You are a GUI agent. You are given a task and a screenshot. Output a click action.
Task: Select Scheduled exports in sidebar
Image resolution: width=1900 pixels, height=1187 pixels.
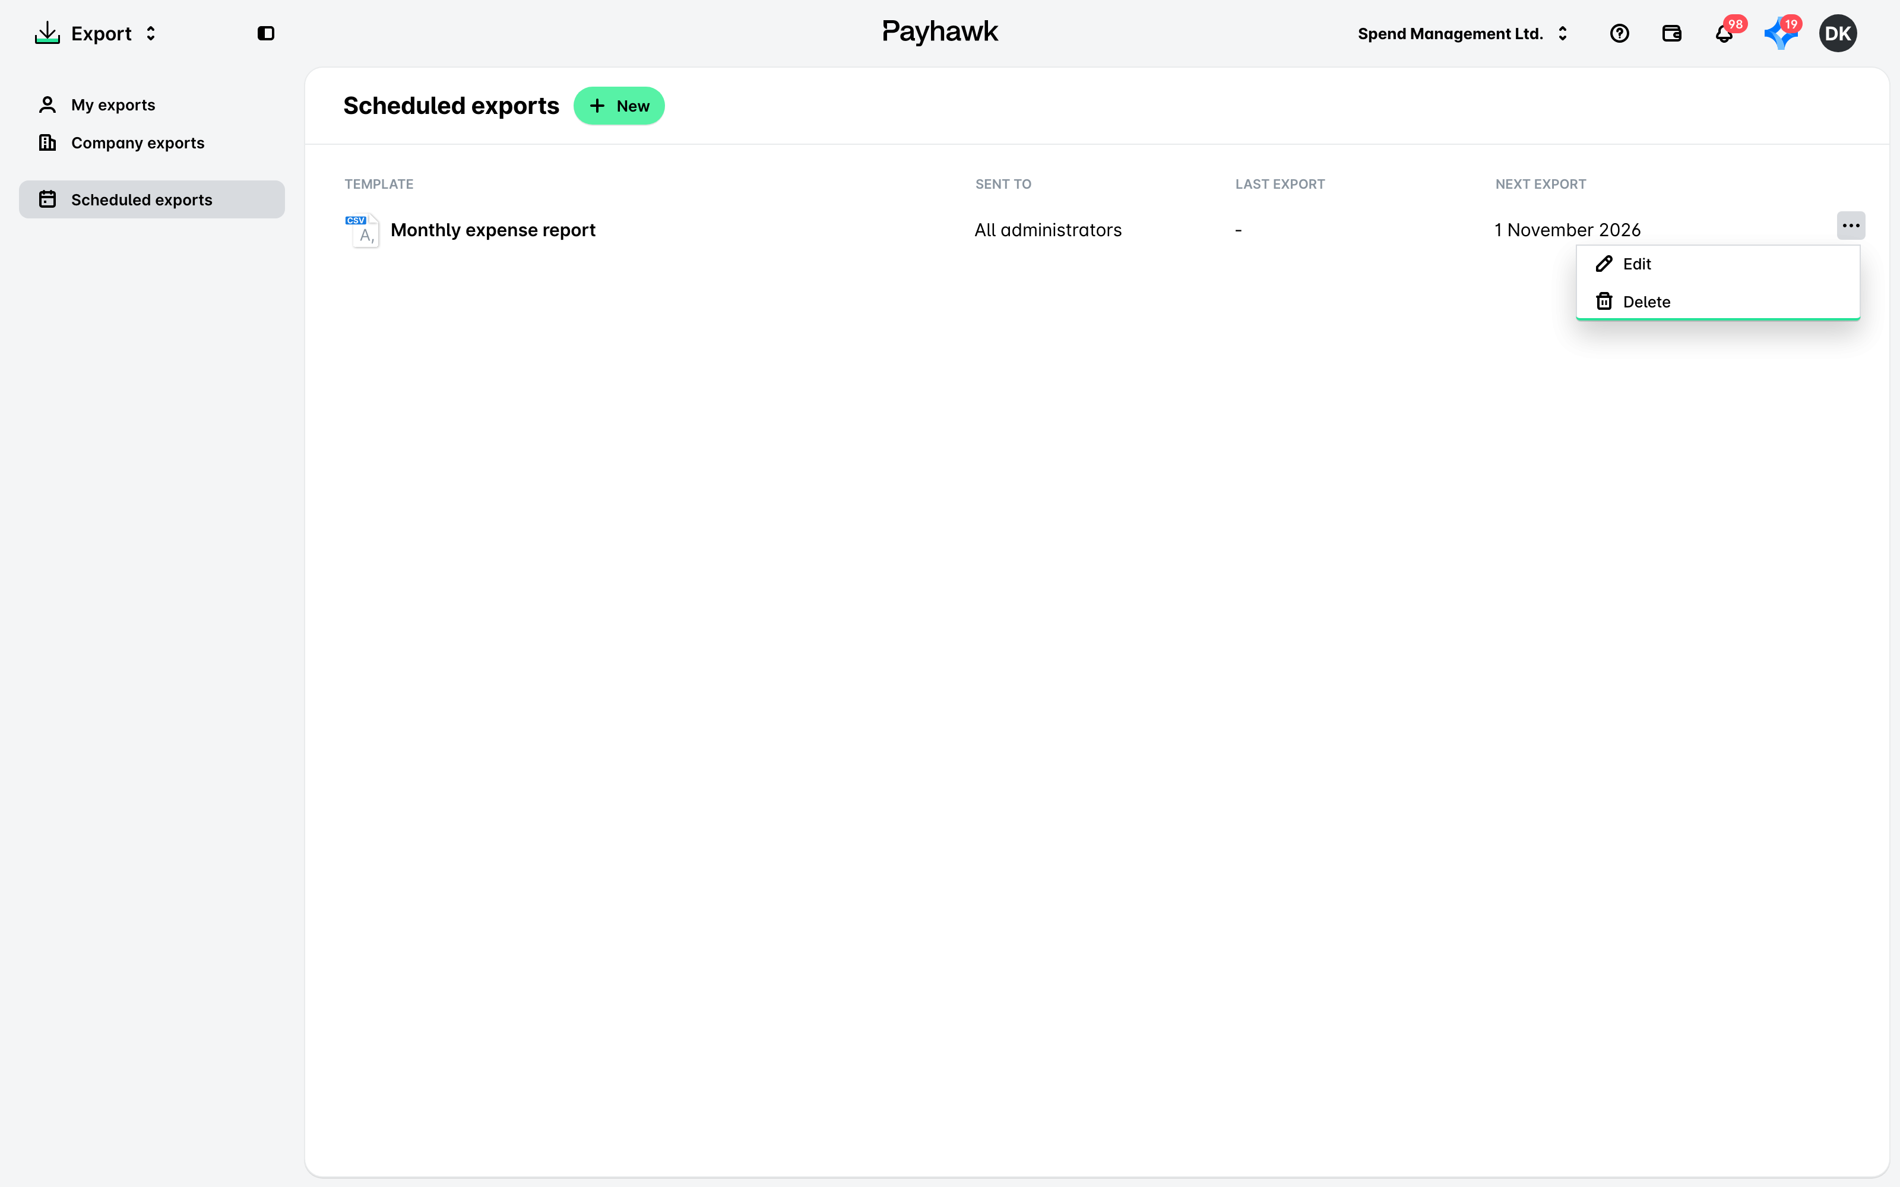click(x=151, y=199)
